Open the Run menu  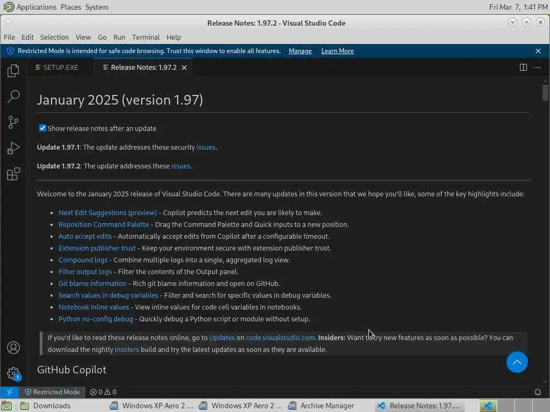(119, 37)
